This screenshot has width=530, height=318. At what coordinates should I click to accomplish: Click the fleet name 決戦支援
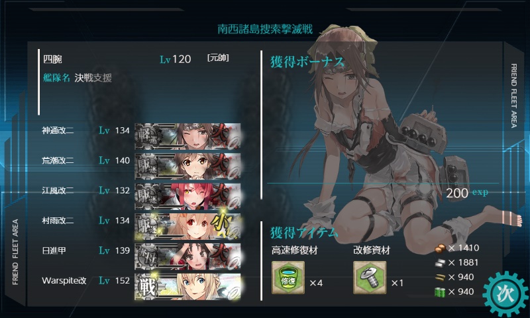coord(93,78)
